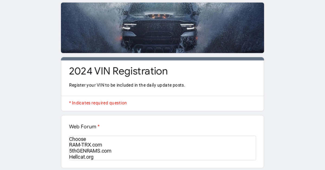
Task: Select RAM-TRX.com in Web Forum list
Action: point(86,145)
